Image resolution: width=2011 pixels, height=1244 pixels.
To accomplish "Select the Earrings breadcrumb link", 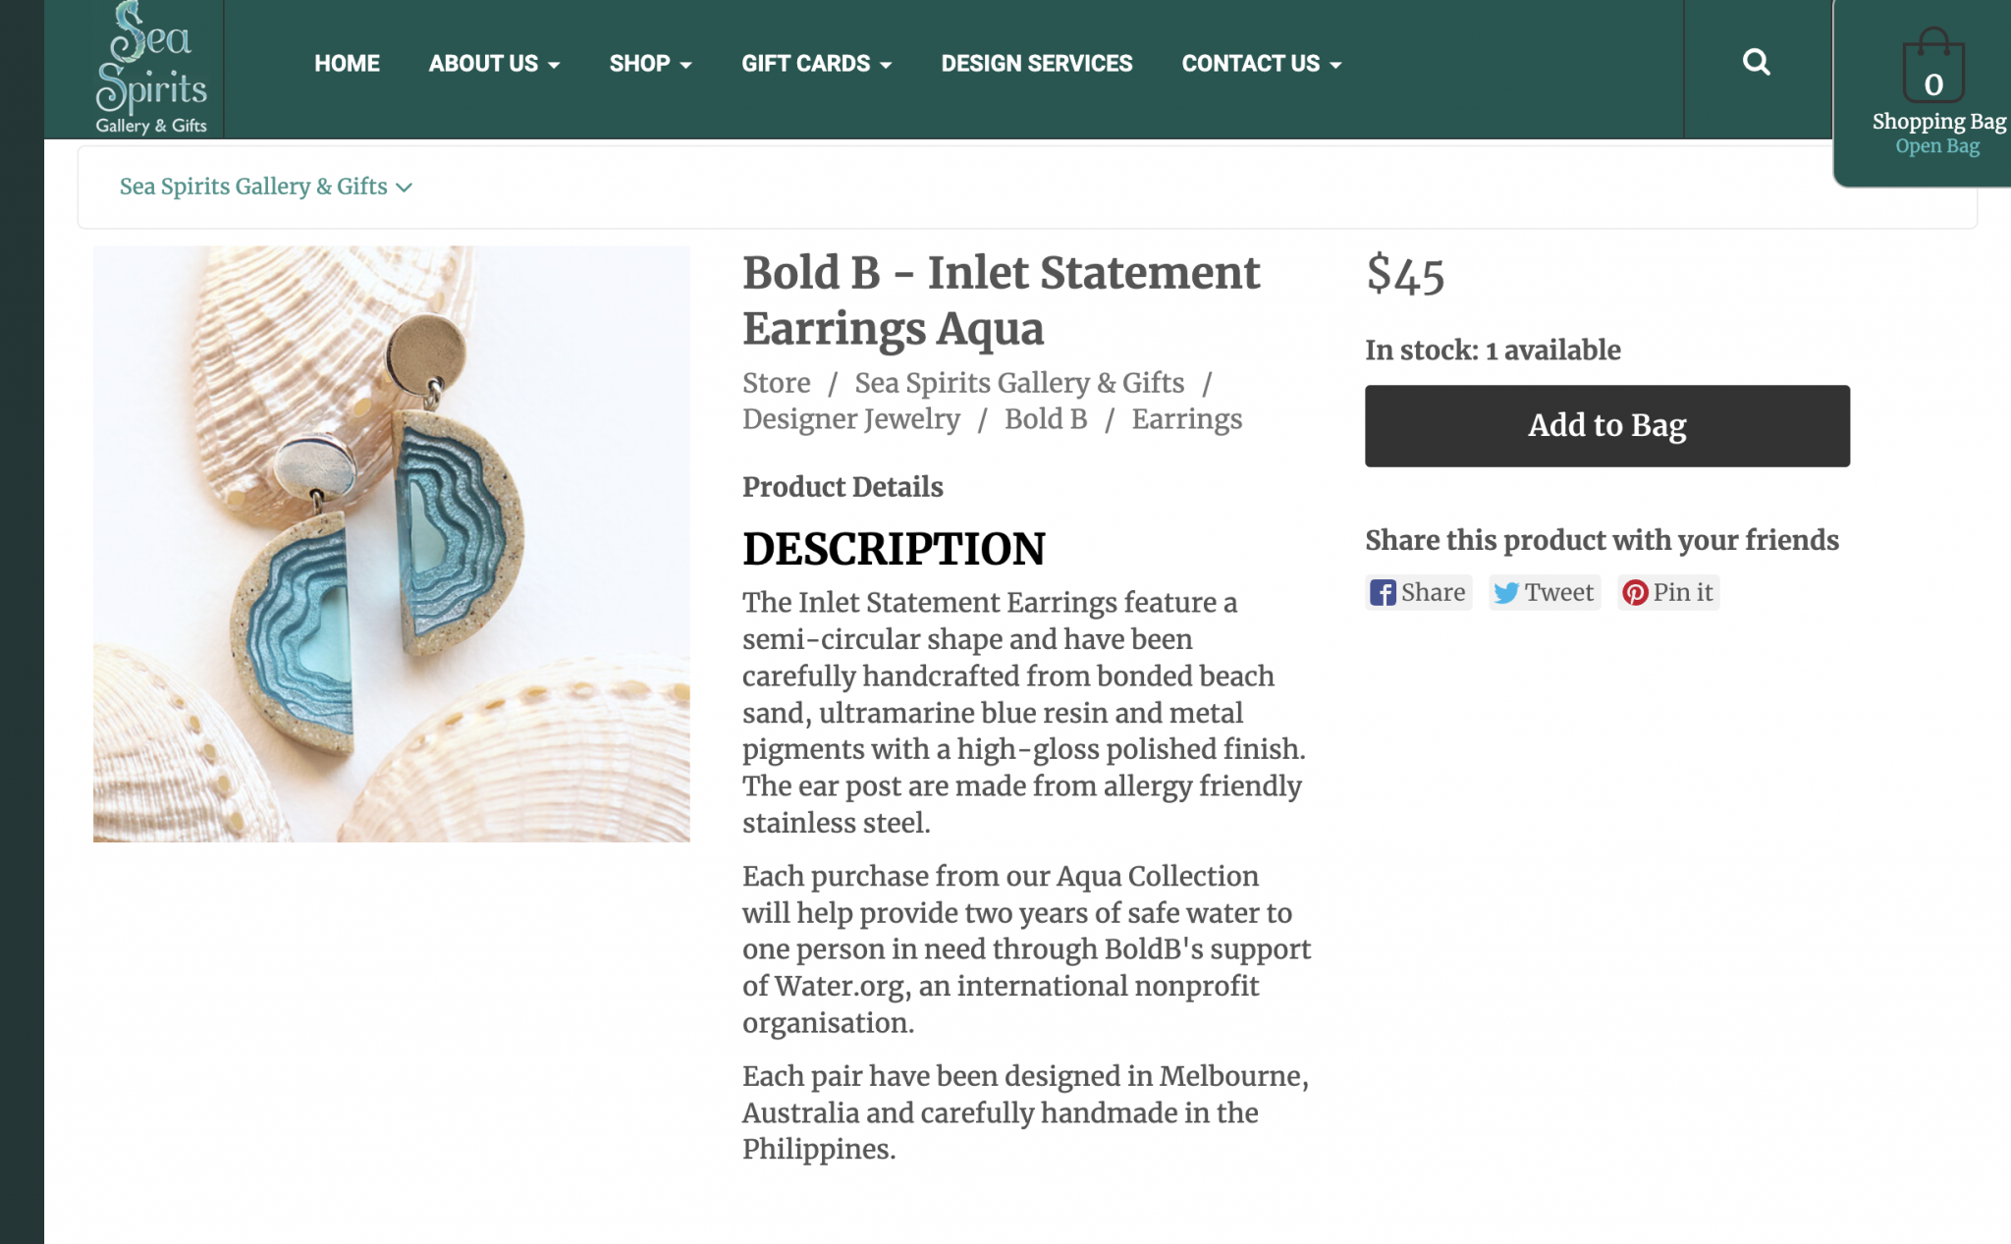I will coord(1186,419).
